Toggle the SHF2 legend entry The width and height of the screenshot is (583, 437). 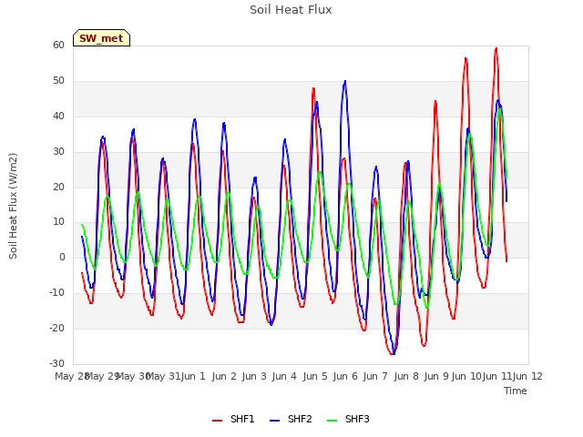(x=291, y=419)
